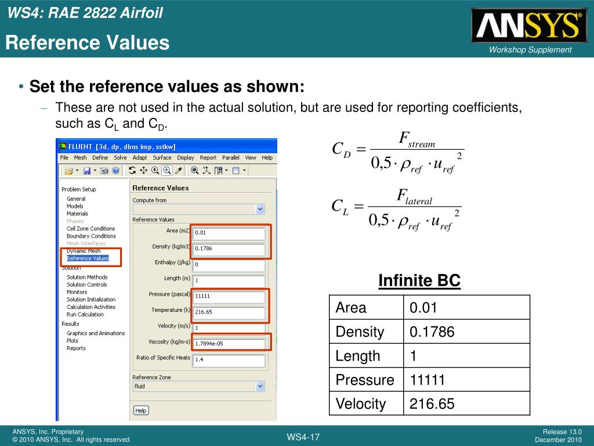This screenshot has height=446, width=594.
Task: Select Calculation Activities tree item
Action: pos(91,307)
